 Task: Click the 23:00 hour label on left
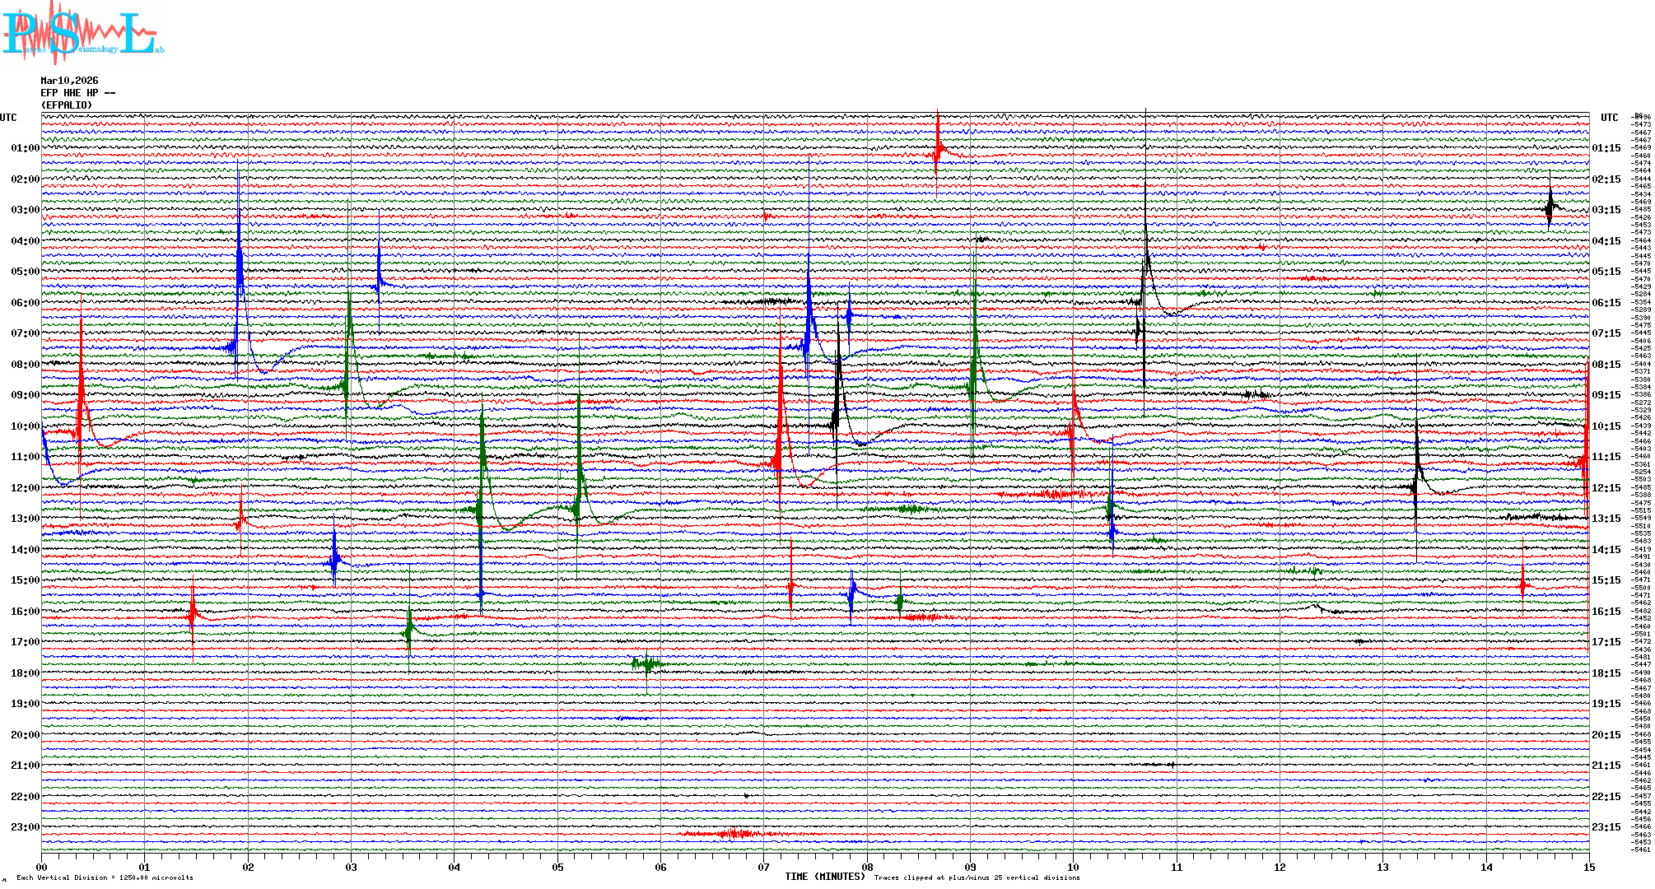[x=25, y=827]
